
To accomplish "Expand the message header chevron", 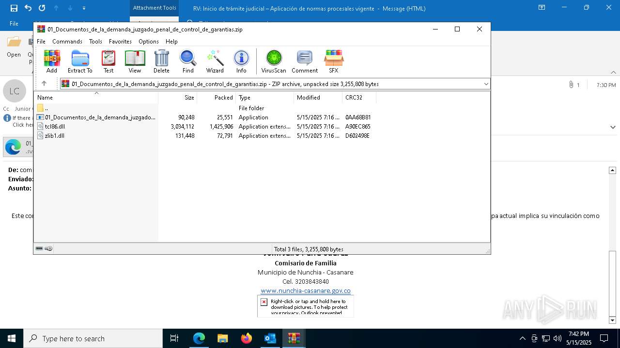I will 613,127.
